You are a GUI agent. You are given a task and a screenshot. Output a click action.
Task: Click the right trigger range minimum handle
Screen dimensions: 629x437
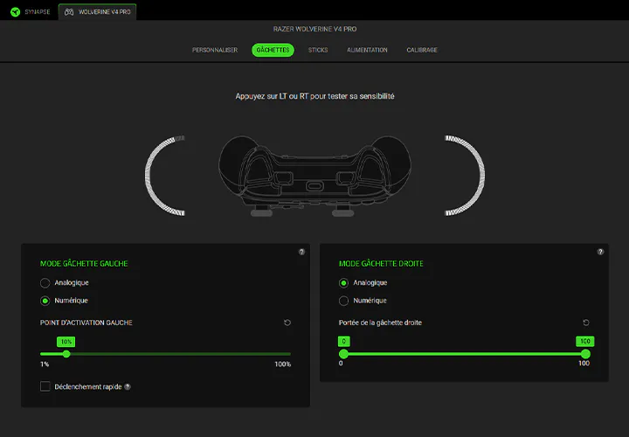(x=343, y=354)
